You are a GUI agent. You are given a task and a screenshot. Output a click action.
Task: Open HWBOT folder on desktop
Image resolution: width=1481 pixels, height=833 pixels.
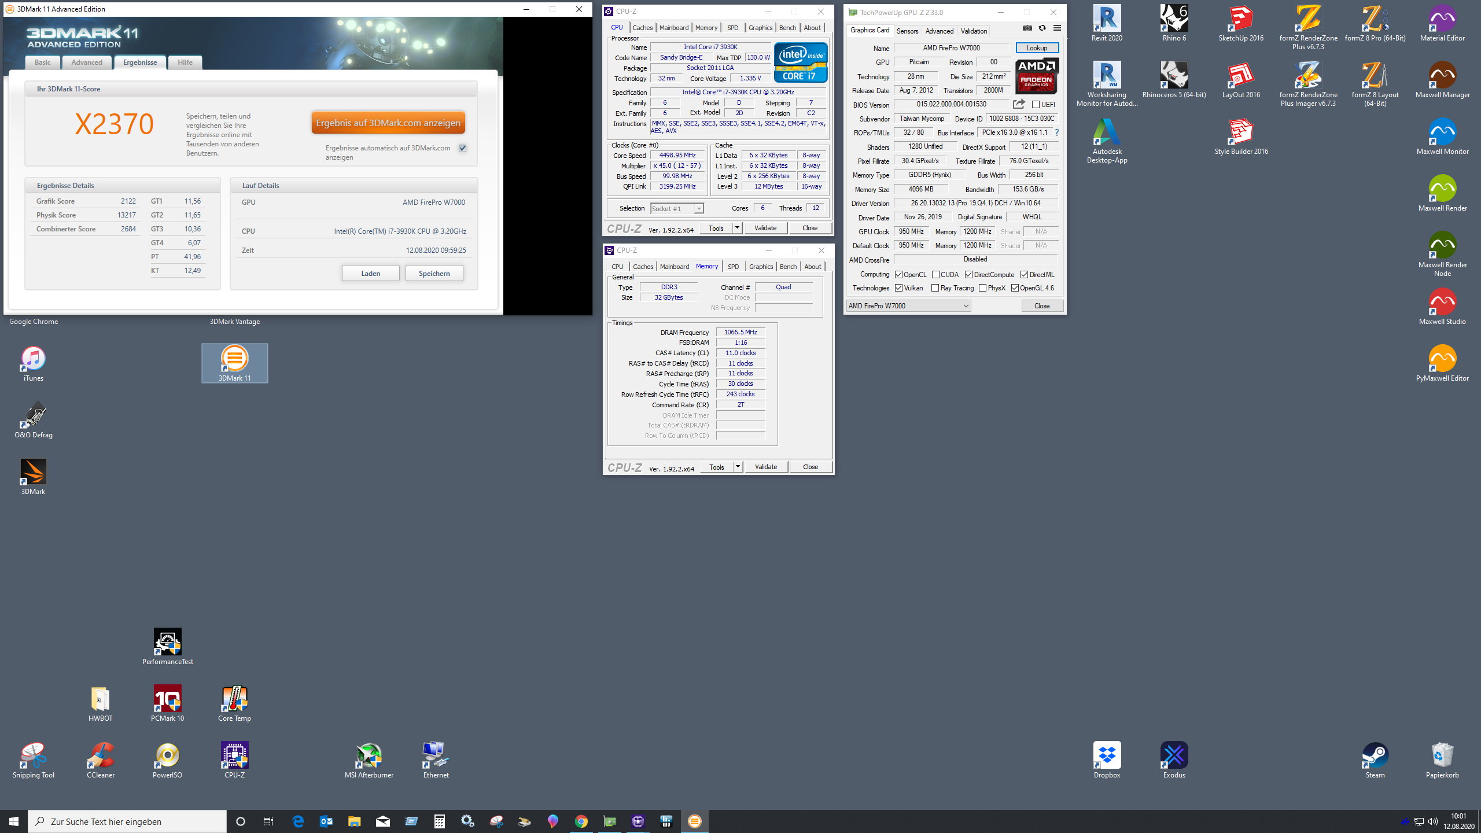coord(100,703)
